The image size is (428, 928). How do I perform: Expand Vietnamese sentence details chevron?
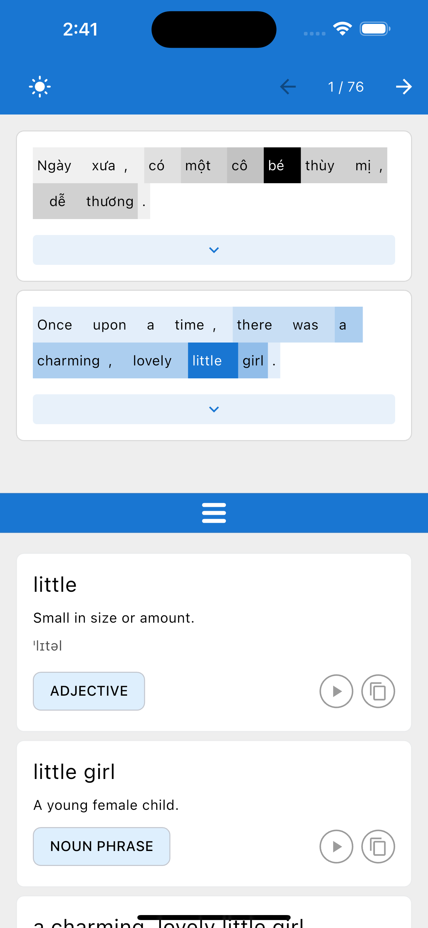tap(214, 250)
